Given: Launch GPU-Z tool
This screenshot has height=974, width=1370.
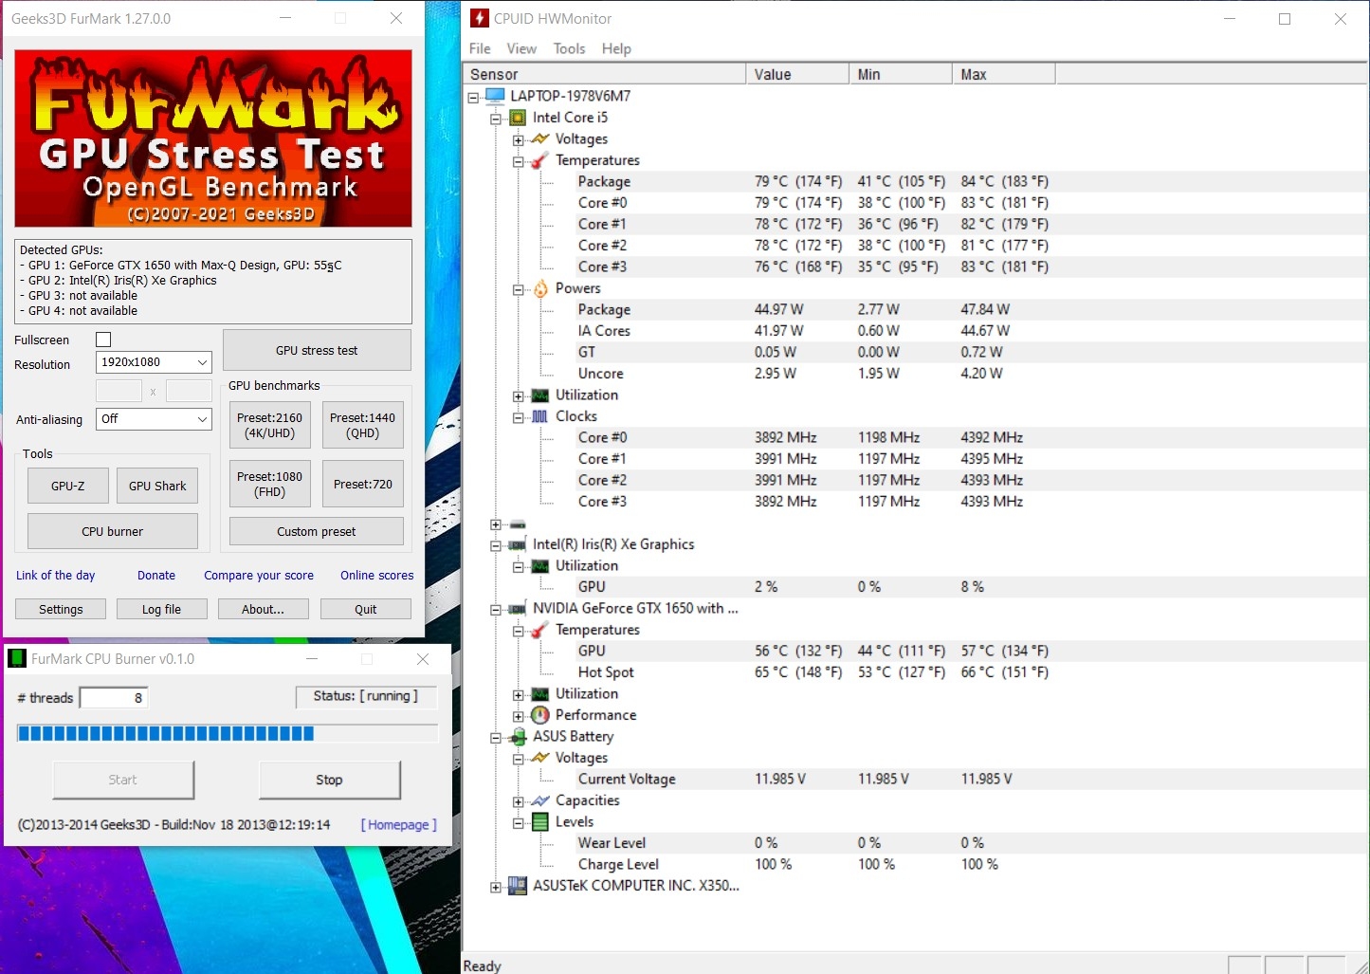Looking at the screenshot, I should [x=68, y=486].
